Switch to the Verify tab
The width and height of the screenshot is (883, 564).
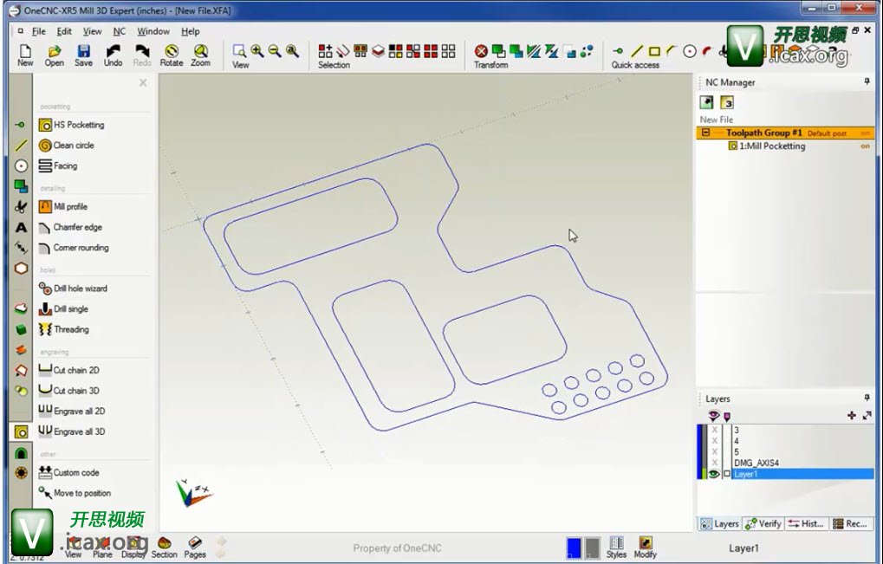point(763,524)
